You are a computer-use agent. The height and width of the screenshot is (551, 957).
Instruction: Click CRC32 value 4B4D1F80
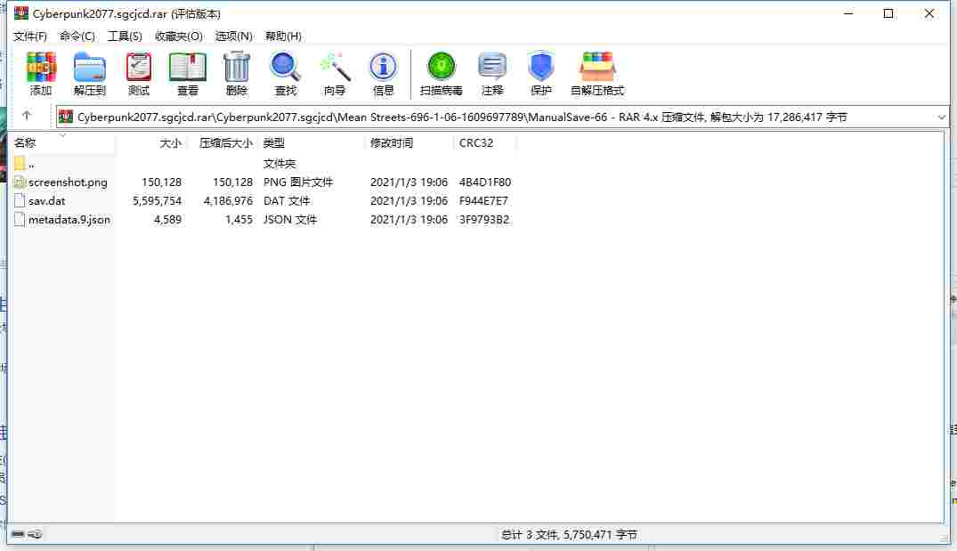484,182
